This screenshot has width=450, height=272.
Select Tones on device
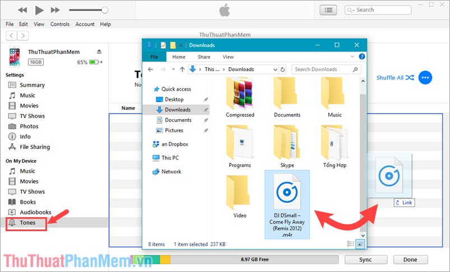coord(26,223)
